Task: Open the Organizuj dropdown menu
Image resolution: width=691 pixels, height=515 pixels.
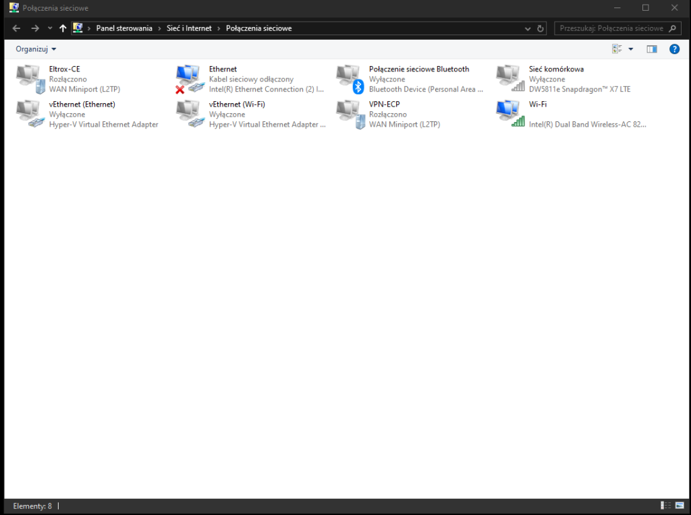Action: pyautogui.click(x=36, y=49)
